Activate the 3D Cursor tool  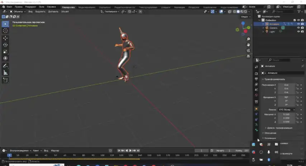tap(5, 31)
